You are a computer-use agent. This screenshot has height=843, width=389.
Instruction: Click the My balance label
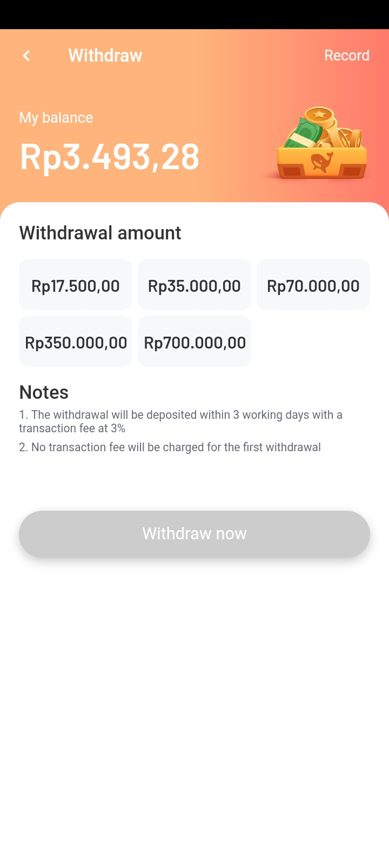click(x=56, y=118)
